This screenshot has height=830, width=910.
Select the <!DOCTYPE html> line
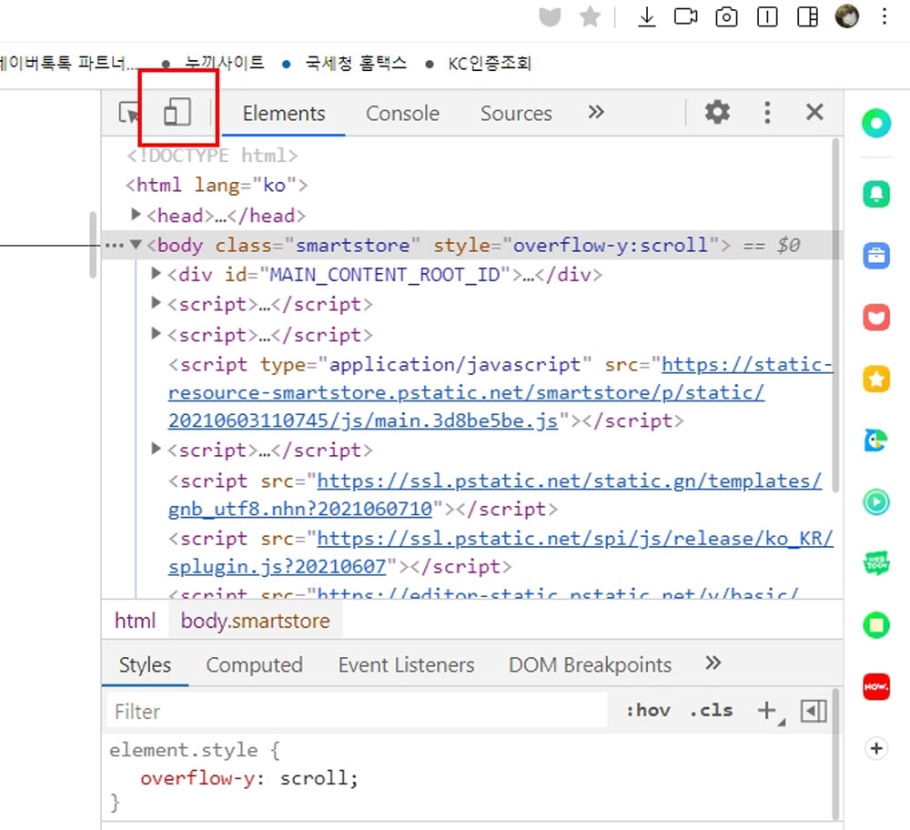coord(212,156)
